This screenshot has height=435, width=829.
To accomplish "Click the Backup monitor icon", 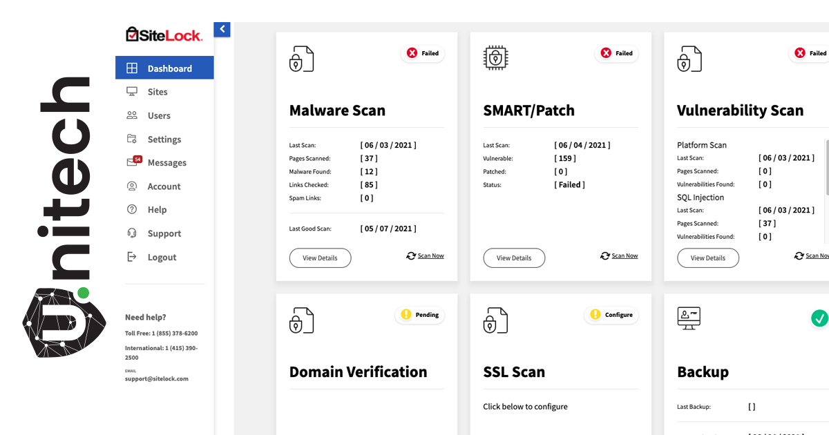I will coord(689,318).
